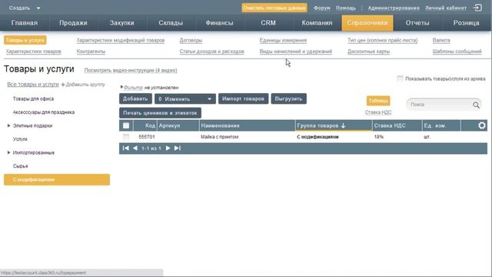492x277 pixels.
Task: Open Контрагенты submenu link
Action: pos(91,52)
